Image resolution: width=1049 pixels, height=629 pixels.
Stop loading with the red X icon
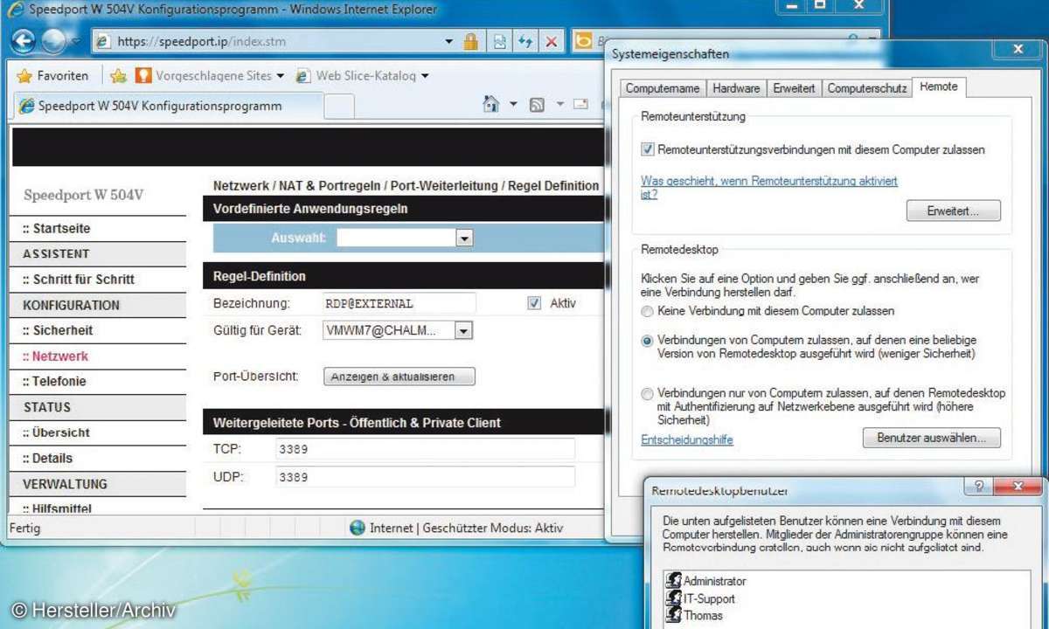pyautogui.click(x=552, y=41)
